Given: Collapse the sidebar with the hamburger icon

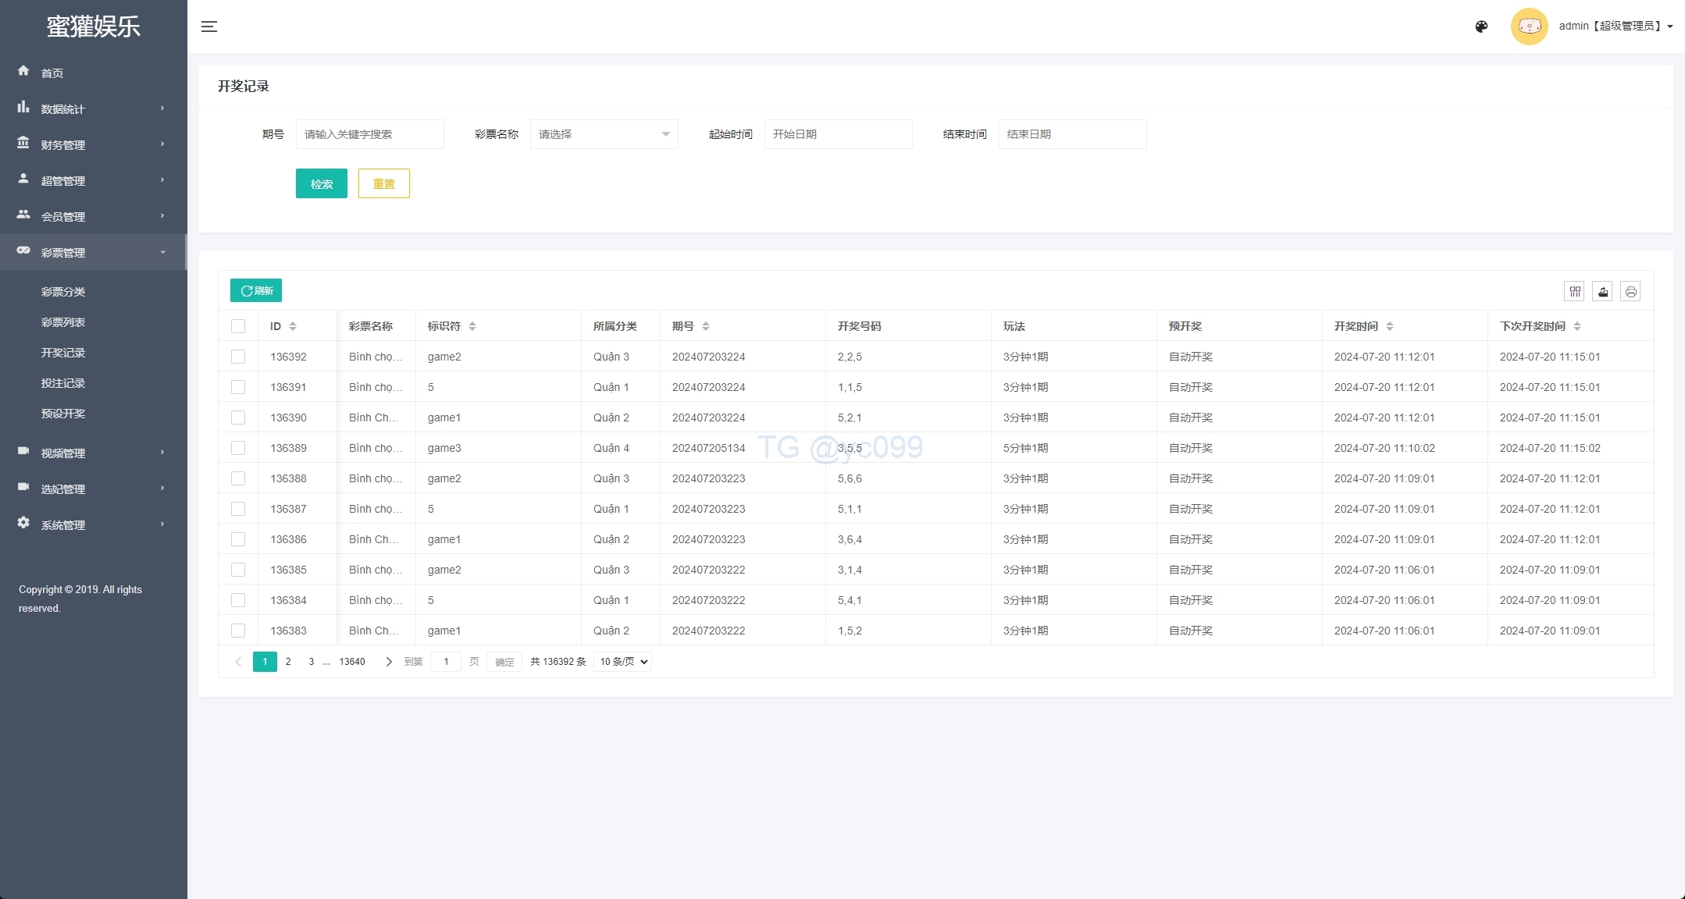Looking at the screenshot, I should [x=208, y=27].
